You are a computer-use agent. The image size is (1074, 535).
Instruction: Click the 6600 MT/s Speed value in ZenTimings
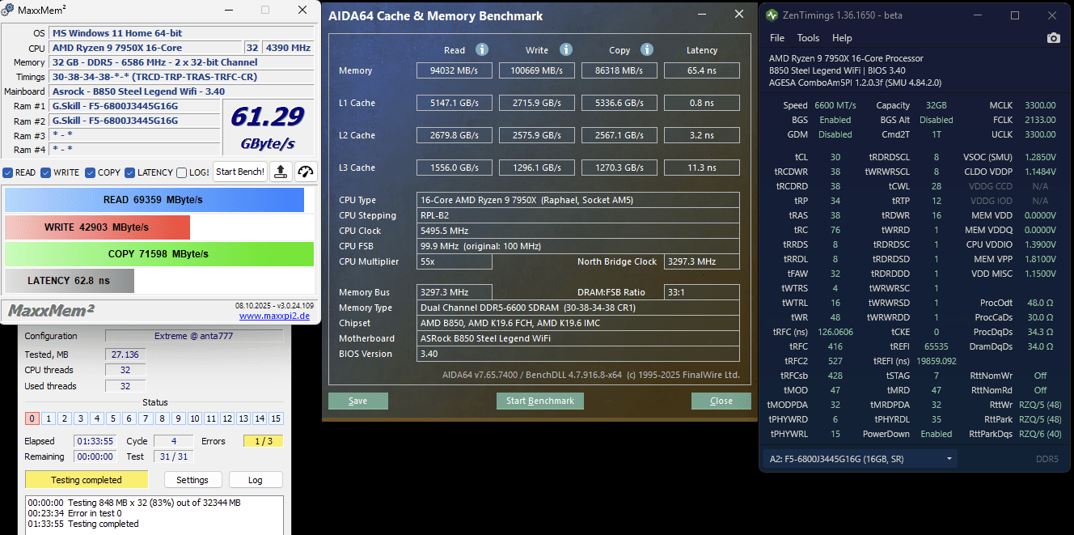(x=835, y=105)
